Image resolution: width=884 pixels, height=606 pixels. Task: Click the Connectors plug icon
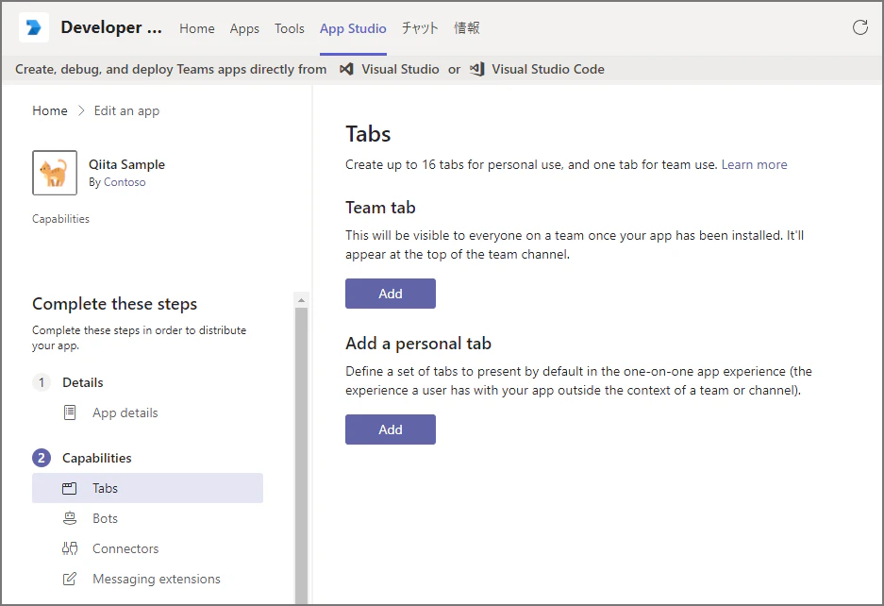[x=70, y=548]
